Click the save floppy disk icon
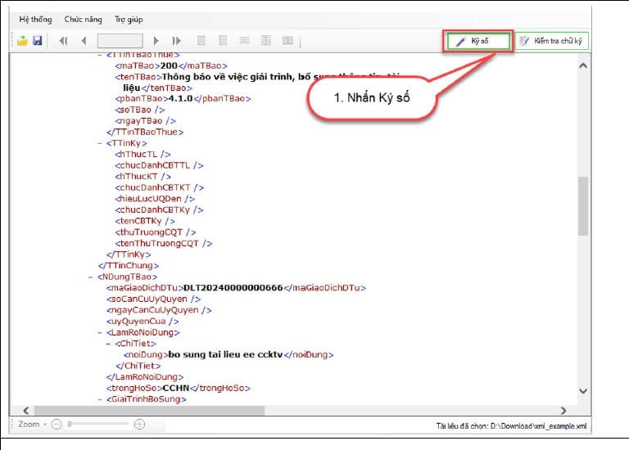This screenshot has width=629, height=450. (37, 40)
